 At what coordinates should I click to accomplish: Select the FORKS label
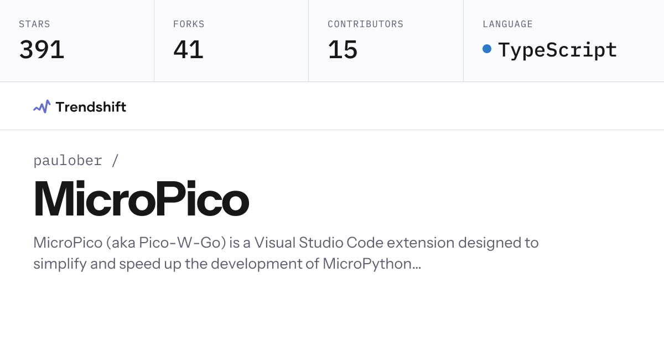tap(189, 24)
